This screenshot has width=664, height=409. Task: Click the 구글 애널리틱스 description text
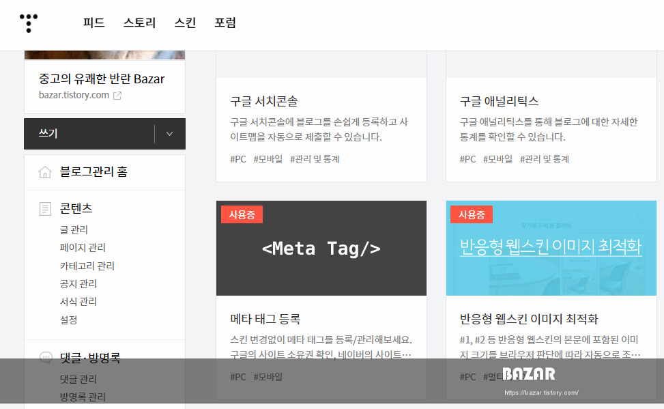click(x=549, y=129)
